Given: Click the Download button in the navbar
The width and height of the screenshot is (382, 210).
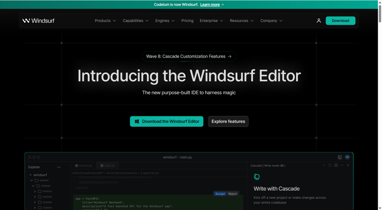Looking at the screenshot, I should (340, 21).
